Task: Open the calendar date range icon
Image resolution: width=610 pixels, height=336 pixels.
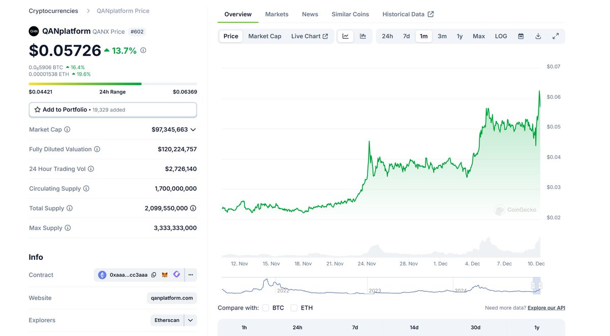Action: (x=521, y=36)
